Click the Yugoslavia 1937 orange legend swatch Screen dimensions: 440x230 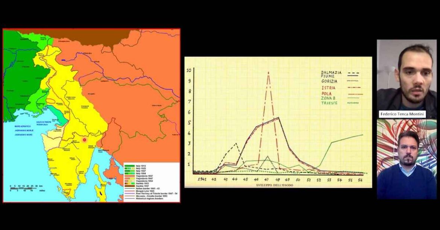tap(130, 176)
